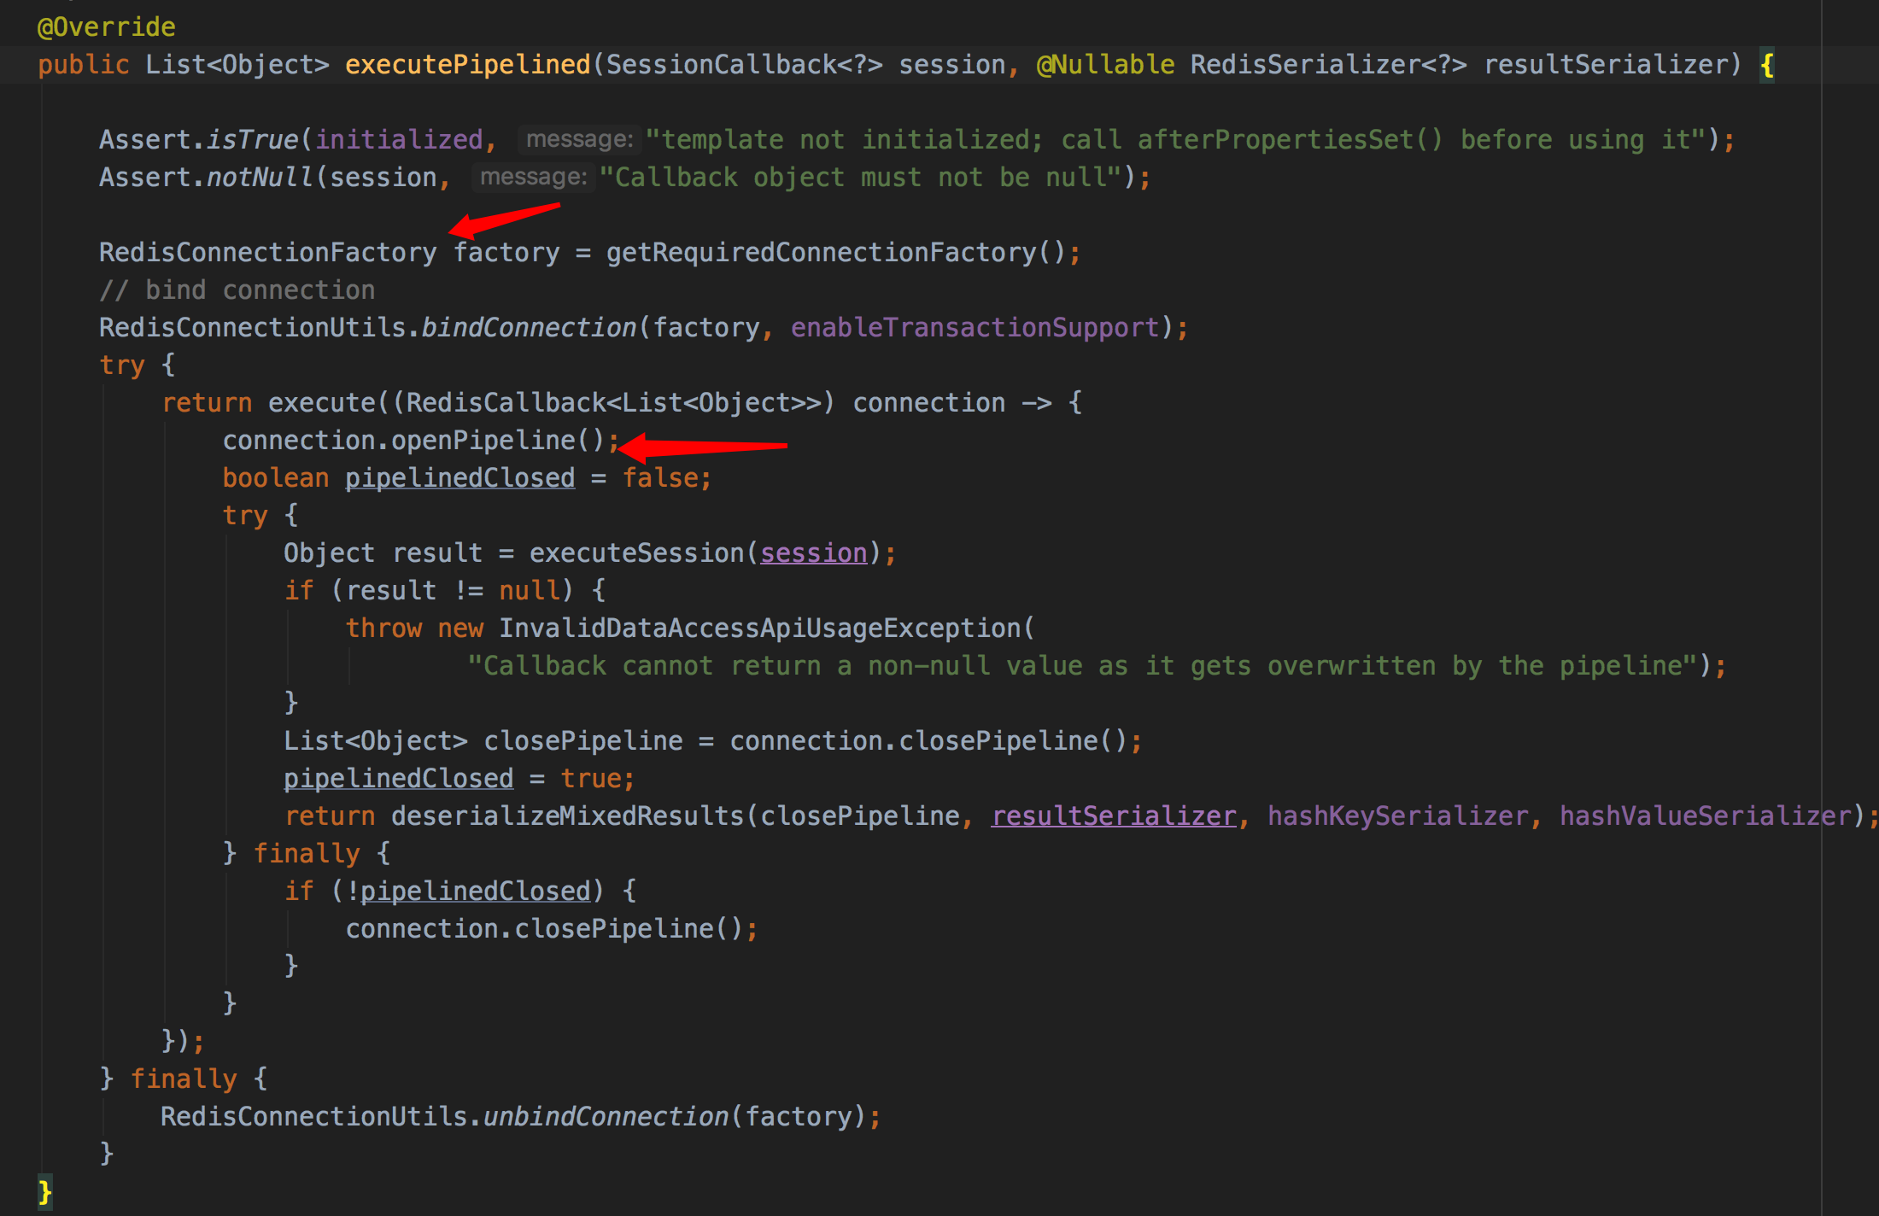This screenshot has width=1879, height=1216.
Task: Click the @Override annotation
Action: tap(106, 26)
